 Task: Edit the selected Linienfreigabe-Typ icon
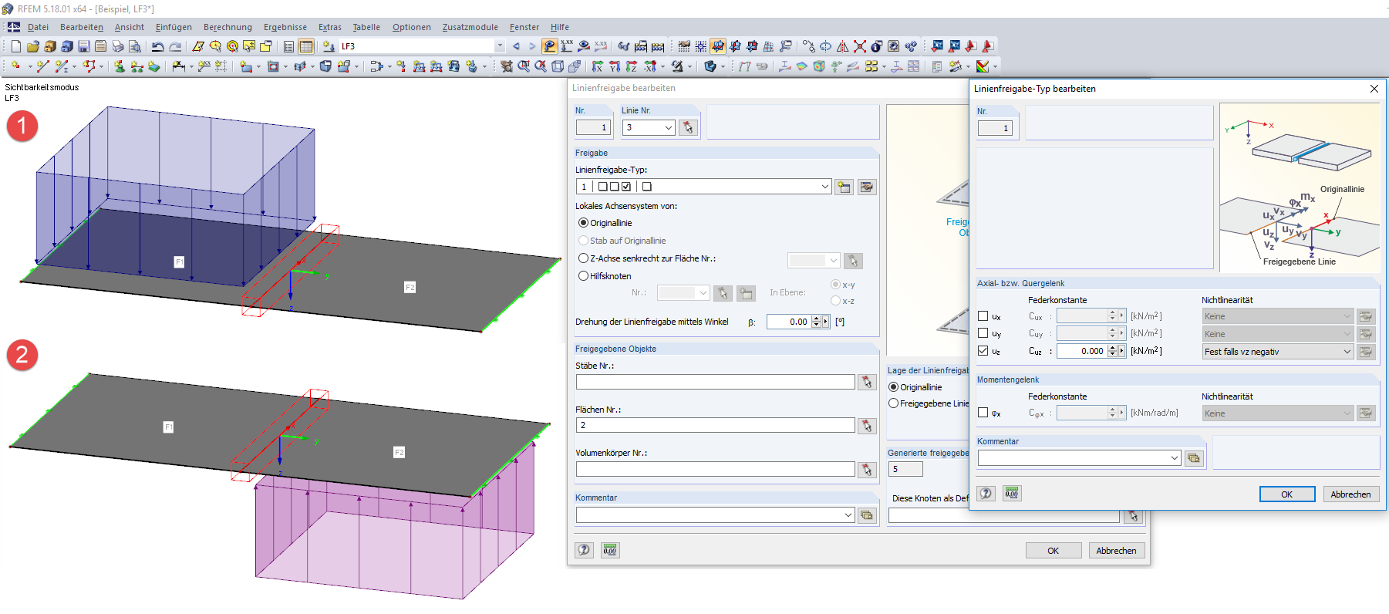click(x=867, y=187)
